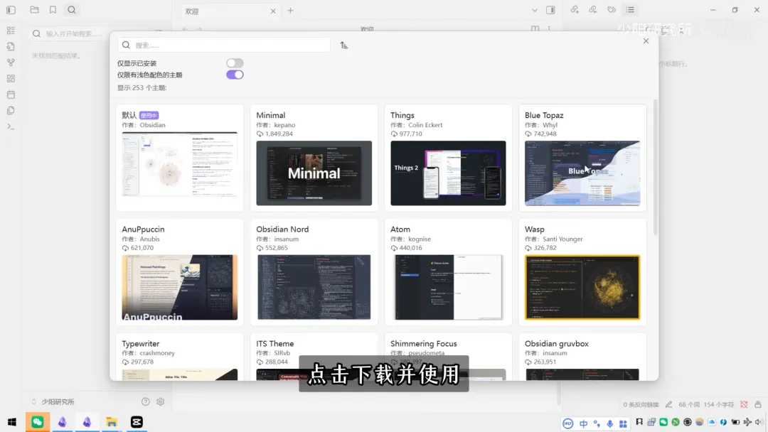Select the Minimal theme card
768x432 pixels.
pos(314,158)
